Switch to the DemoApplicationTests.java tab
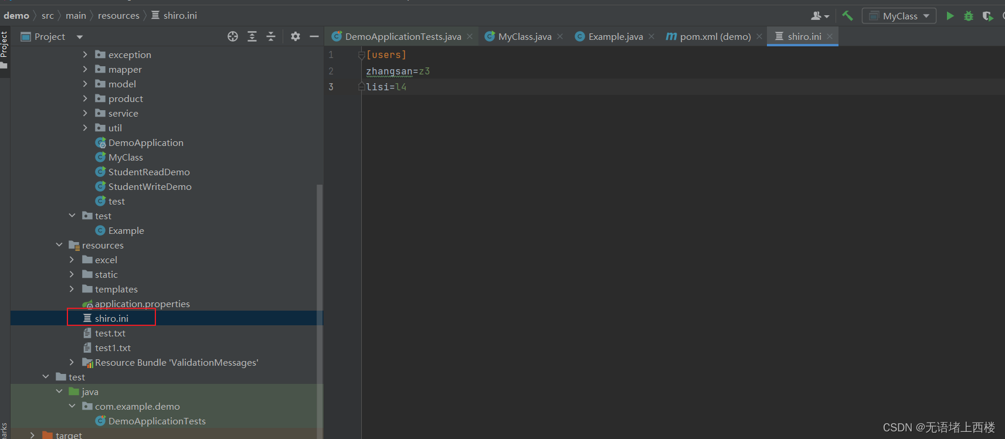 coord(402,36)
